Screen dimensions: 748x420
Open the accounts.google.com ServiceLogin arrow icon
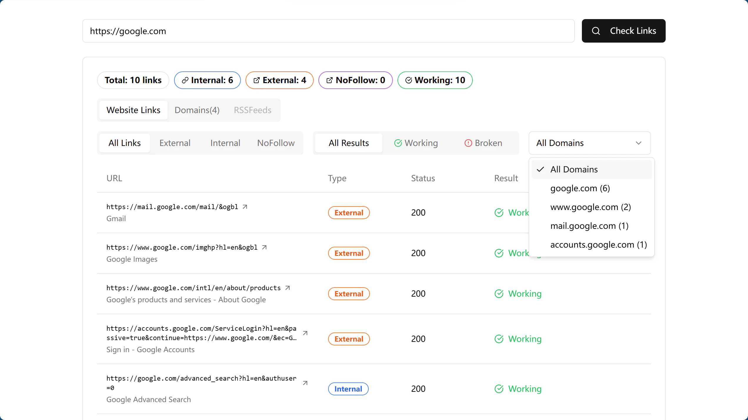point(305,333)
